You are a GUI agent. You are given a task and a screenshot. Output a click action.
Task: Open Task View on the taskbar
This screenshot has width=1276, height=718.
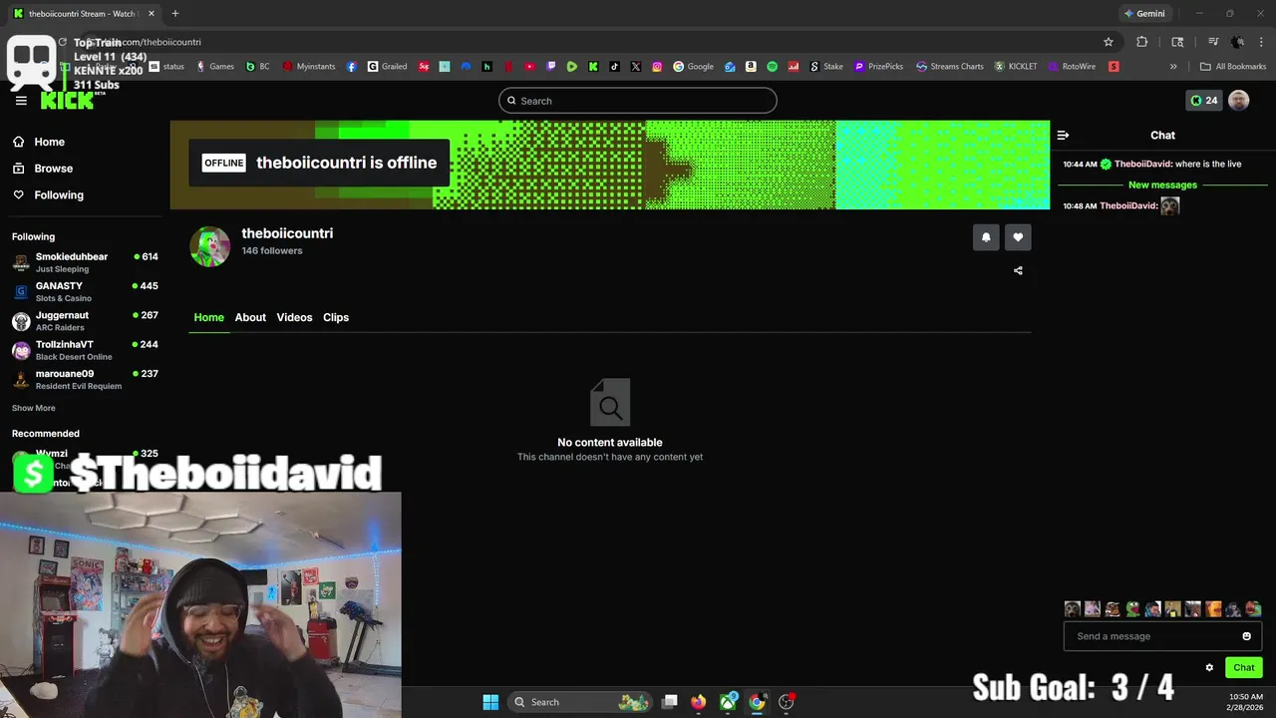click(x=670, y=702)
